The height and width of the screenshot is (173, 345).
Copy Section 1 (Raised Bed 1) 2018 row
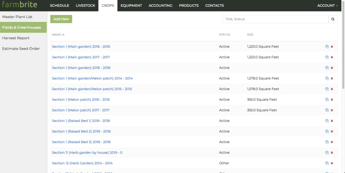tap(327, 120)
